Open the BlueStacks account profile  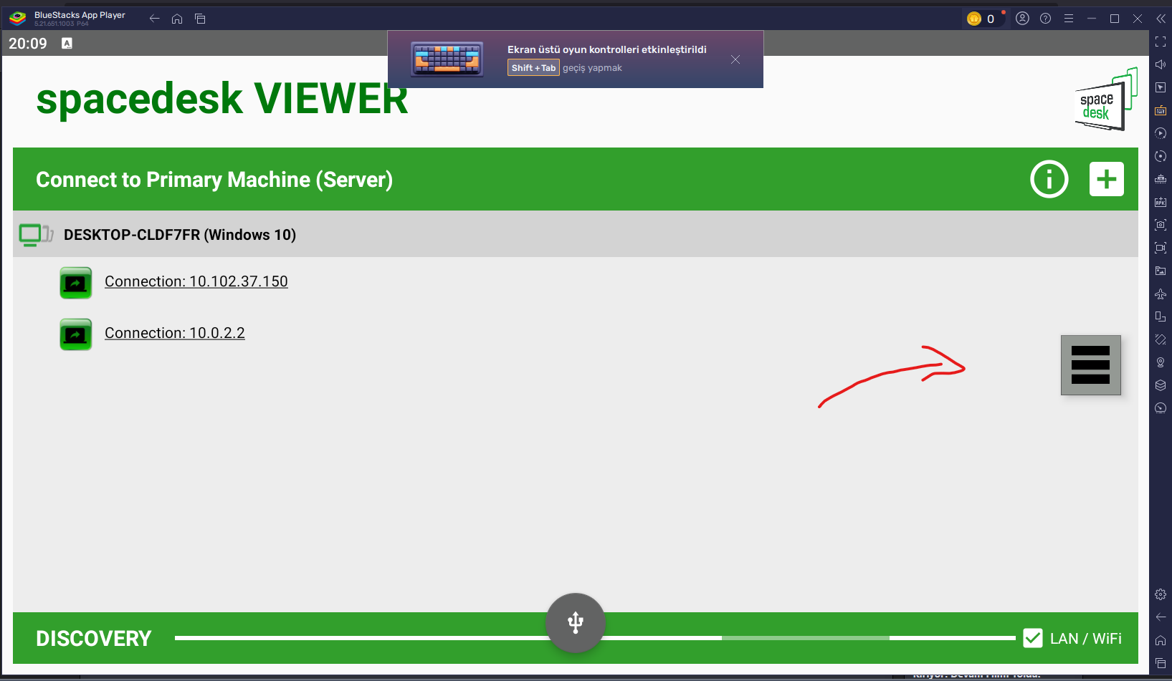point(1023,19)
